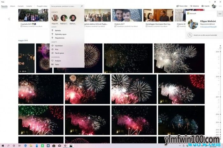Switch to the Progetti video tab
223x148 pixels.
point(42,6)
